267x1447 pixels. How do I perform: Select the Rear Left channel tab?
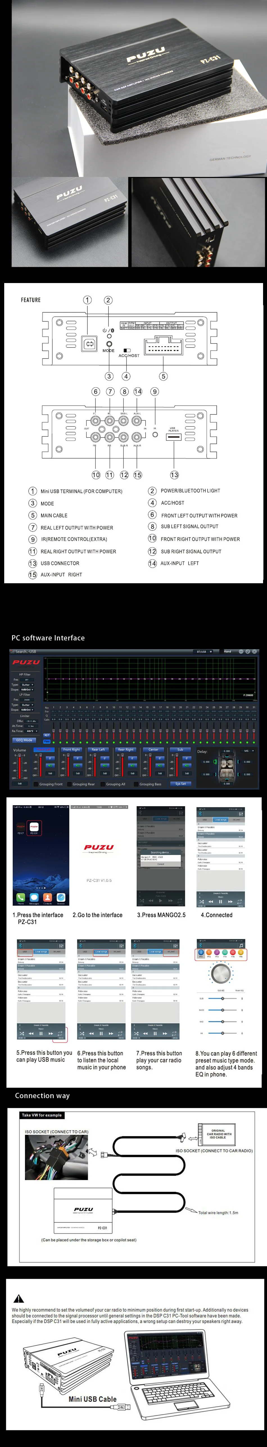click(98, 749)
